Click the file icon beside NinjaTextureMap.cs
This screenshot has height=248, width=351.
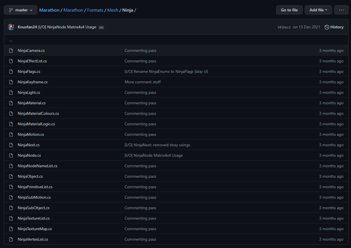coord(11,229)
